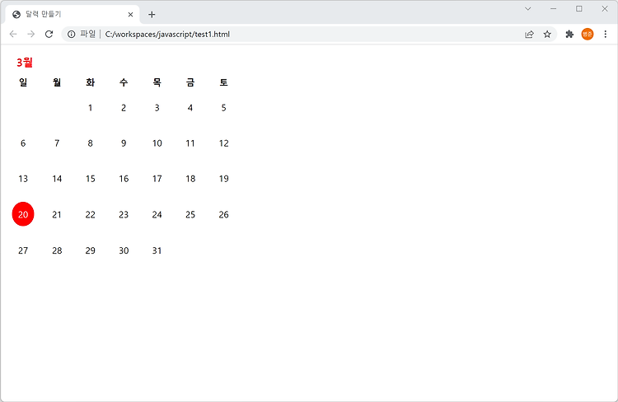Select date 28 in the calendar
618x402 pixels.
tap(57, 250)
